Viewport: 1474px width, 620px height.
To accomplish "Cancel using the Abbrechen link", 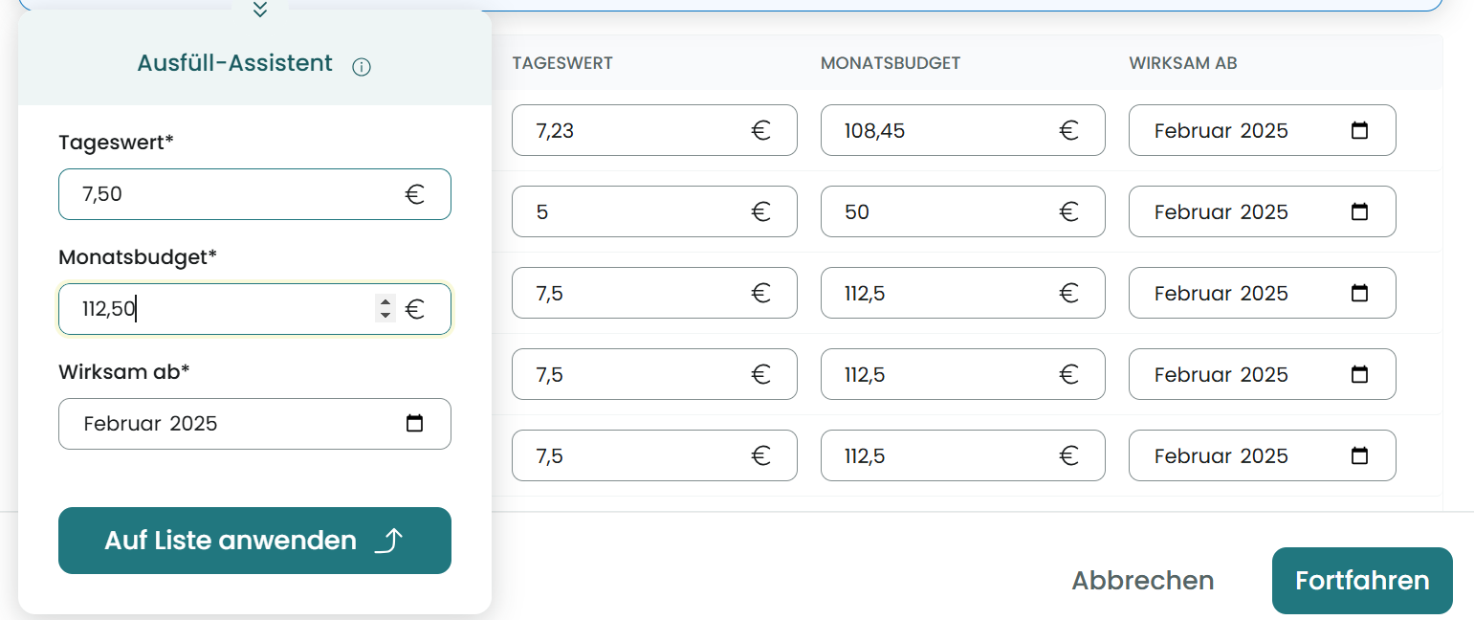I will point(1142,581).
